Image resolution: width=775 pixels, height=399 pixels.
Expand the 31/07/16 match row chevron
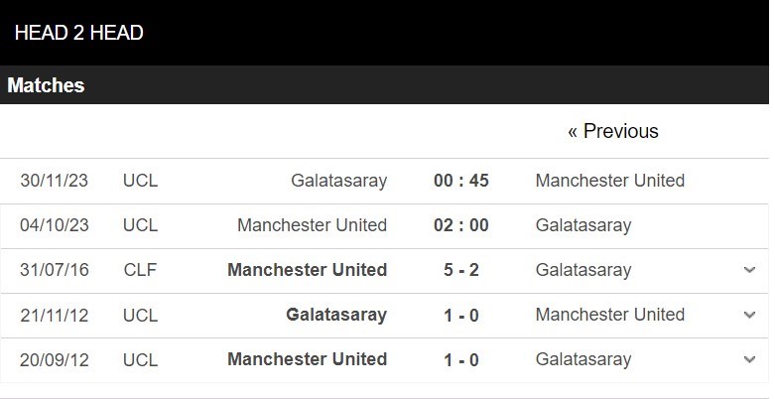click(749, 270)
